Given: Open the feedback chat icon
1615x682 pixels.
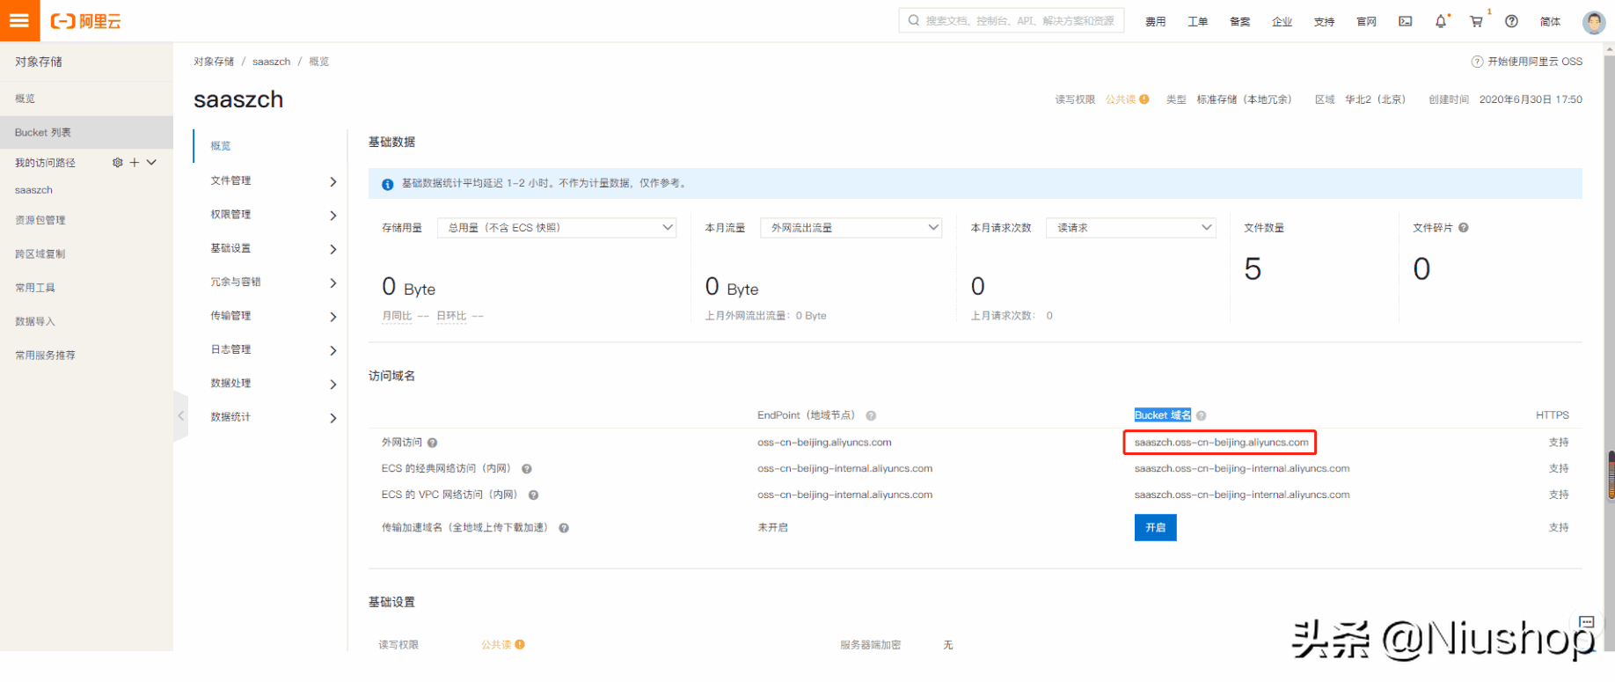Looking at the screenshot, I should [1586, 622].
